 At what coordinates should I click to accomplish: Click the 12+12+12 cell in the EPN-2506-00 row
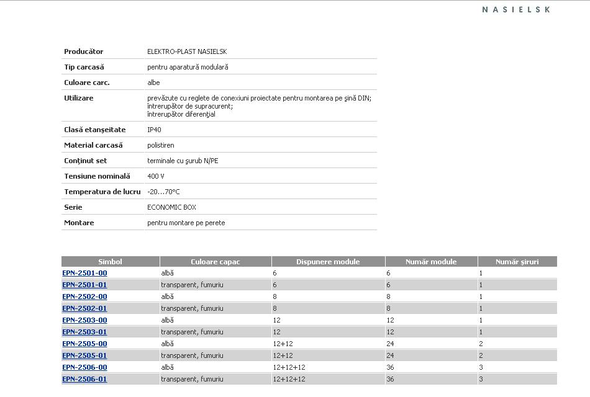289,367
